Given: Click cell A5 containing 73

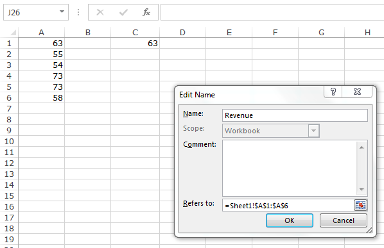Looking at the screenshot, I should tap(41, 87).
